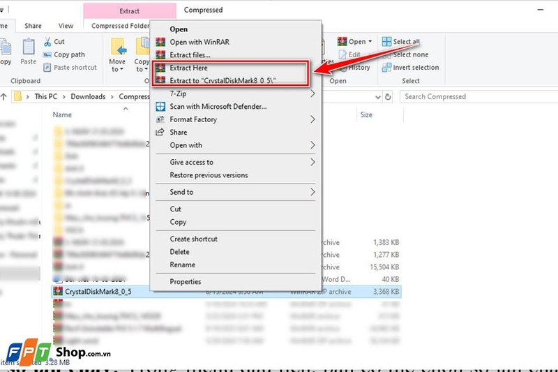Click the Share arrow icon in menu
558x372 pixels.
(x=160, y=132)
